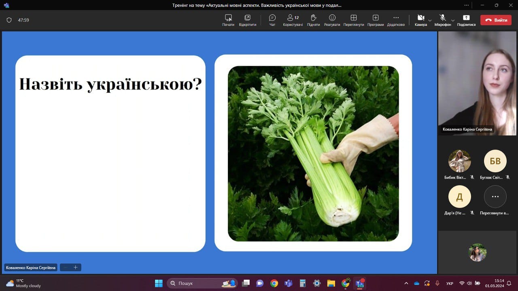Toggle the Мікрофон mute state
Viewport: 518px width, 291px height.
442,20
